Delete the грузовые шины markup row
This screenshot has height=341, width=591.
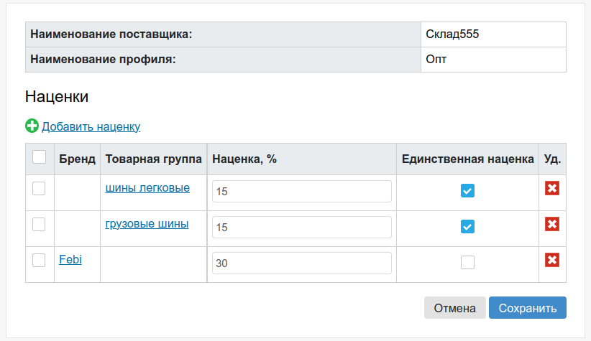[x=552, y=224]
